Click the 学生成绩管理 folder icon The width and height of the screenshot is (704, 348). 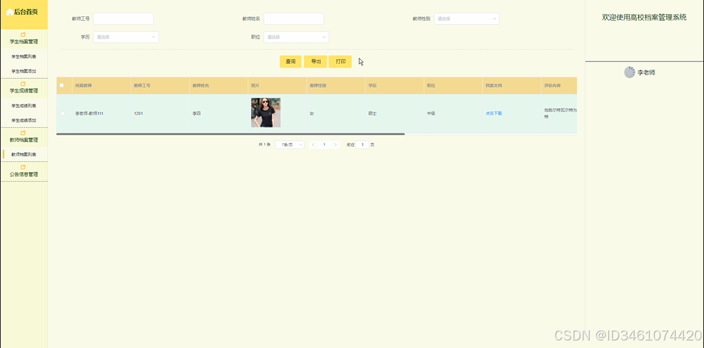(x=23, y=84)
